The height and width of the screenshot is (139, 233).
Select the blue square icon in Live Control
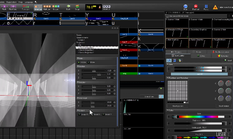pos(174,60)
